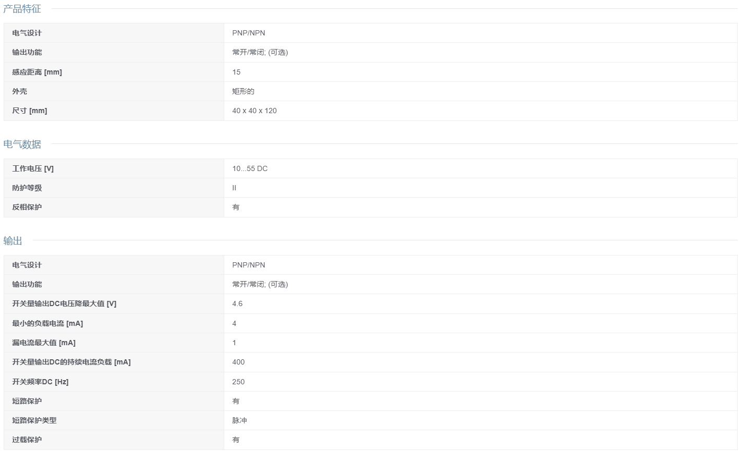
Task: Select the 输出 section heading
Action: (x=13, y=241)
